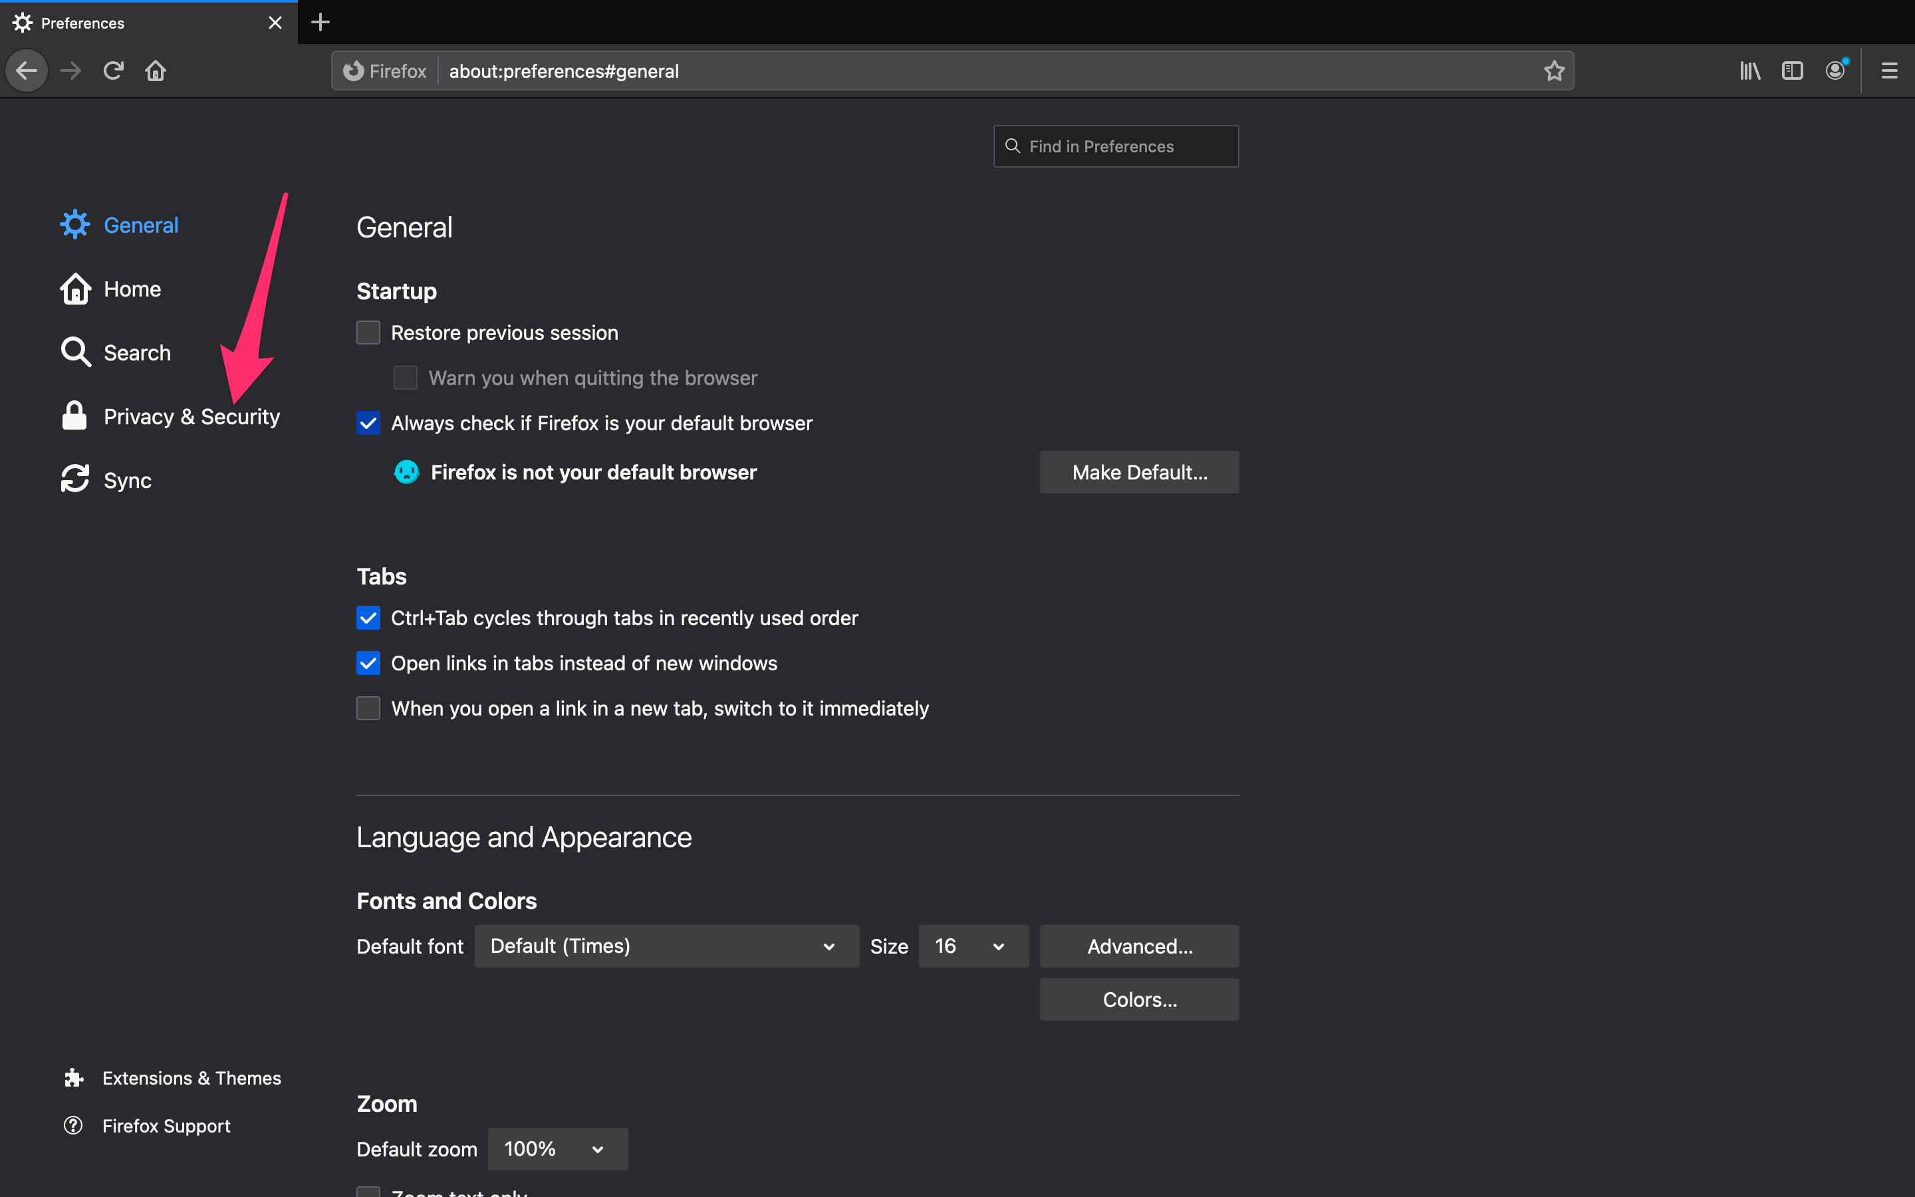Image resolution: width=1915 pixels, height=1197 pixels.
Task: Bookmark this page with the star icon
Action: pos(1554,70)
